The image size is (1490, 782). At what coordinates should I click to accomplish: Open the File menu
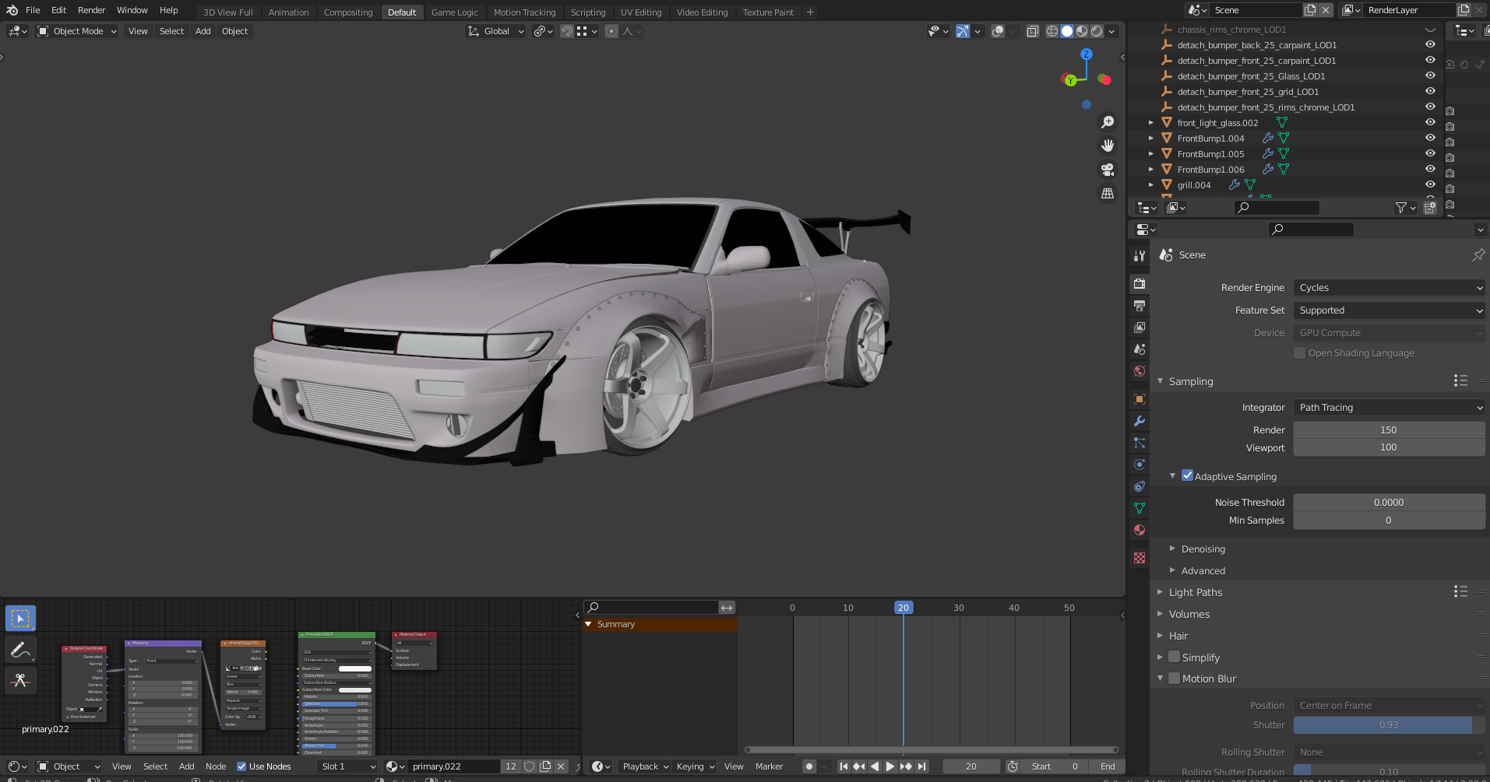click(x=33, y=10)
